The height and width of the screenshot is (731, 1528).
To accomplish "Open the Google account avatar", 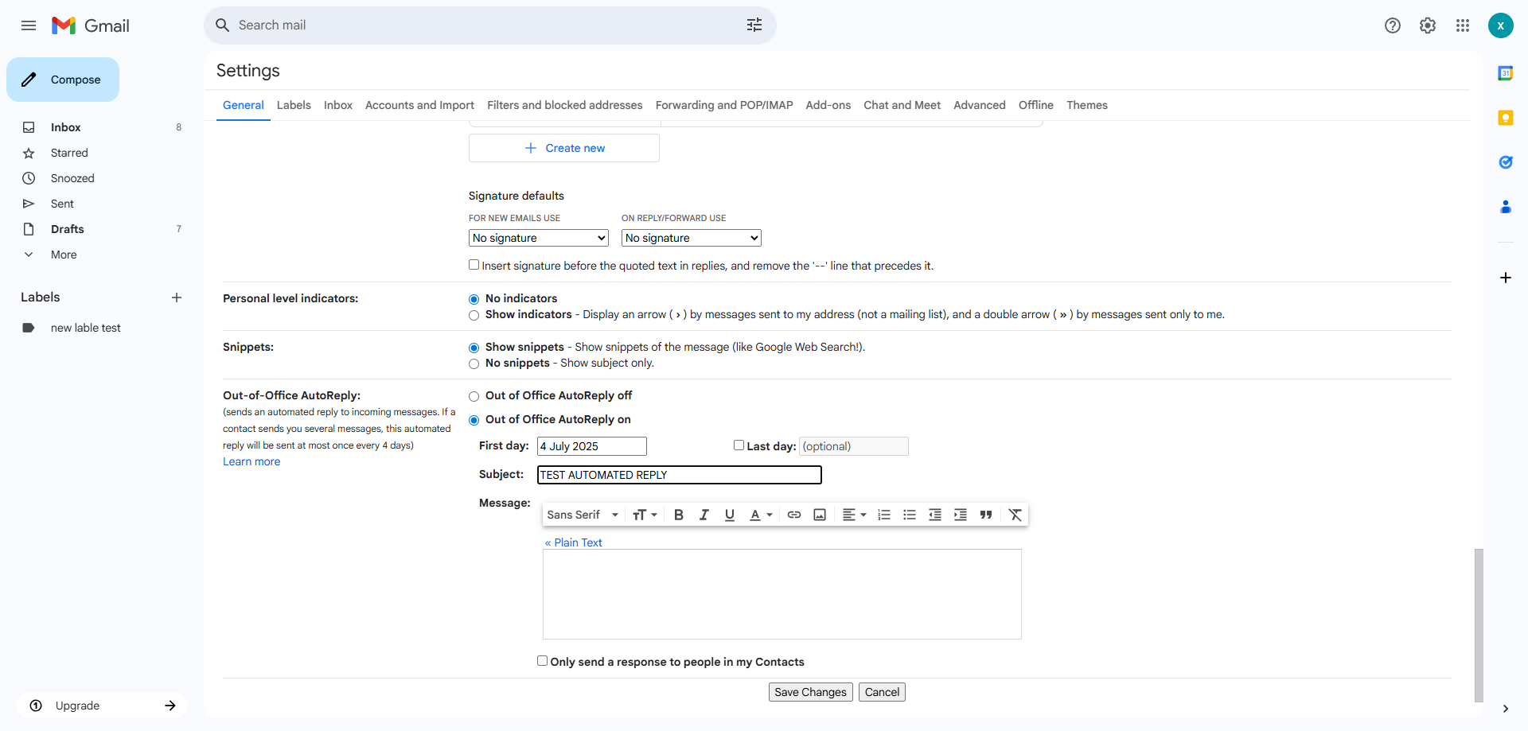I will [1501, 25].
